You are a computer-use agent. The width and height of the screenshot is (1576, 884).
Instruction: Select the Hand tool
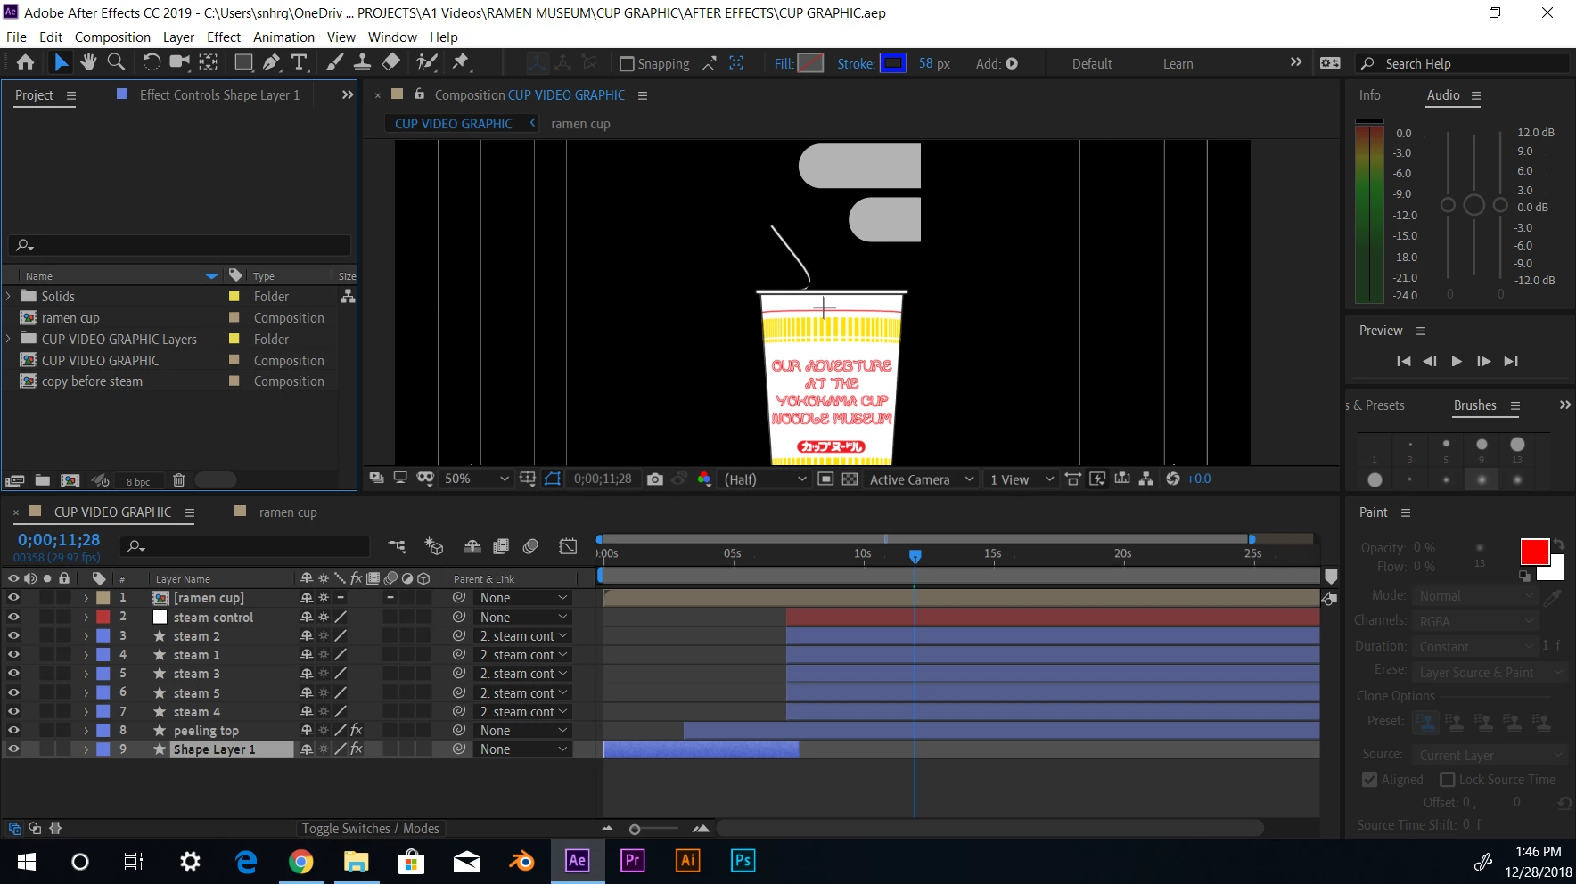click(88, 62)
